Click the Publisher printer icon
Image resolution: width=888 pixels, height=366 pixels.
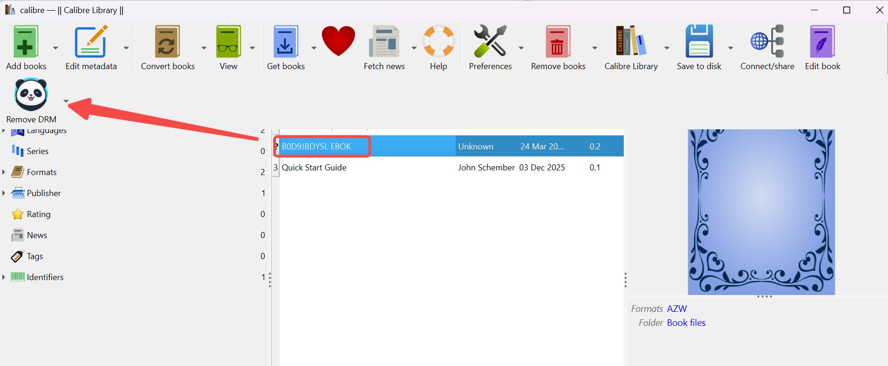point(17,193)
